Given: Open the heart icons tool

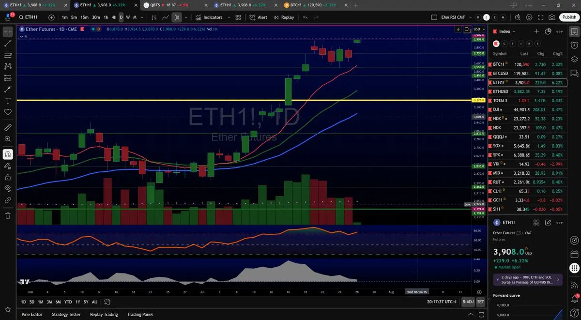Looking at the screenshot, I should tap(8, 112).
